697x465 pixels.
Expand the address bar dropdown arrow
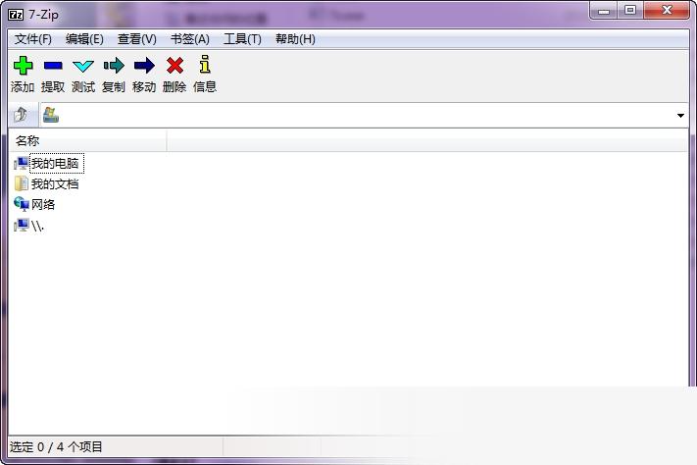[x=680, y=115]
